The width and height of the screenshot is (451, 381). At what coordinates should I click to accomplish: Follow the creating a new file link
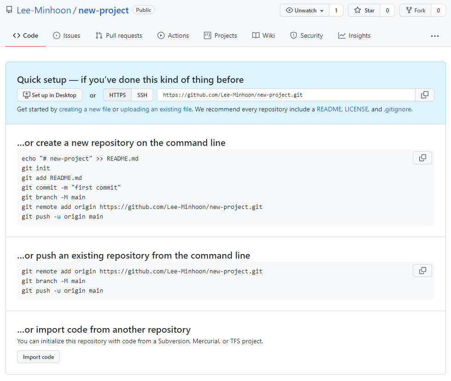pos(85,109)
